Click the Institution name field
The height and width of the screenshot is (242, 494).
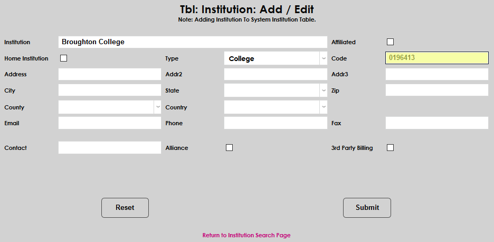(193, 42)
